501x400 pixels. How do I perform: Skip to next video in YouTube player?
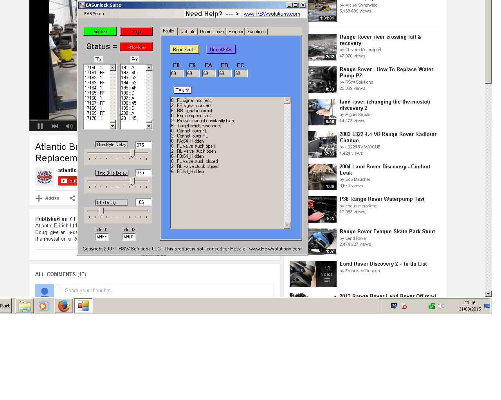coord(55,126)
